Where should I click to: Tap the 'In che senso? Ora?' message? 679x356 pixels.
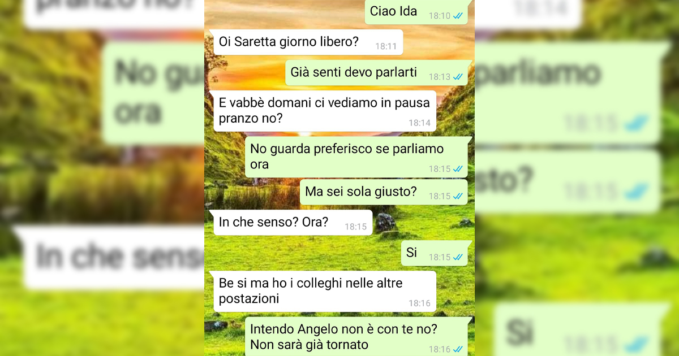[x=293, y=223]
